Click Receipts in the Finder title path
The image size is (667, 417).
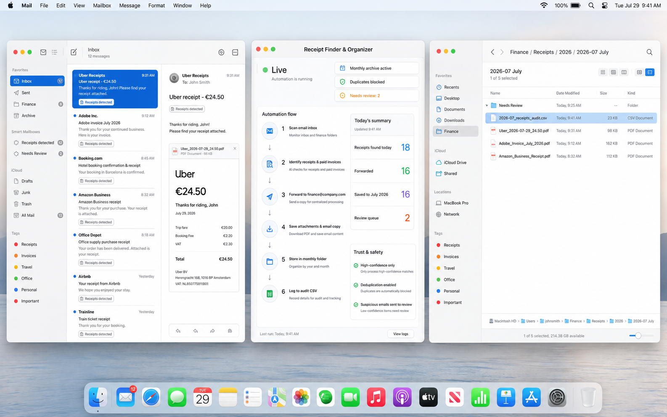(x=543, y=52)
